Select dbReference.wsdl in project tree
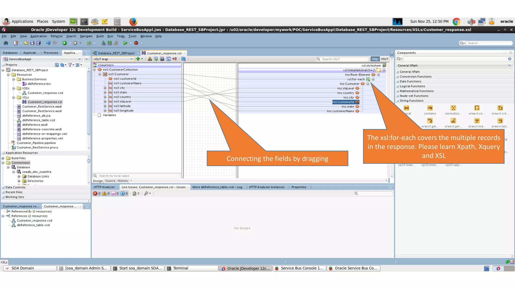Image resolution: width=515 pixels, height=289 pixels. [35, 125]
